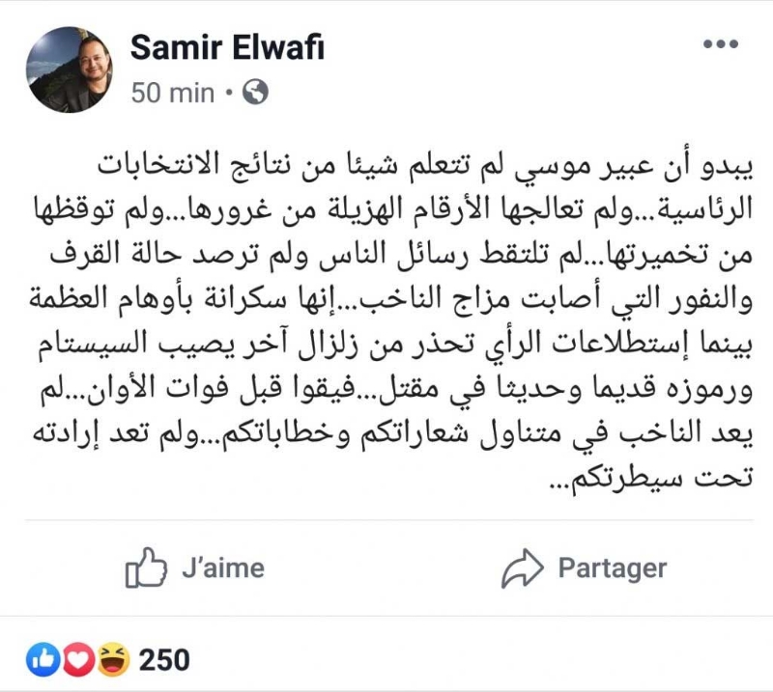The width and height of the screenshot is (773, 692).
Task: Click the blue like reaction icon
Action: point(43,659)
